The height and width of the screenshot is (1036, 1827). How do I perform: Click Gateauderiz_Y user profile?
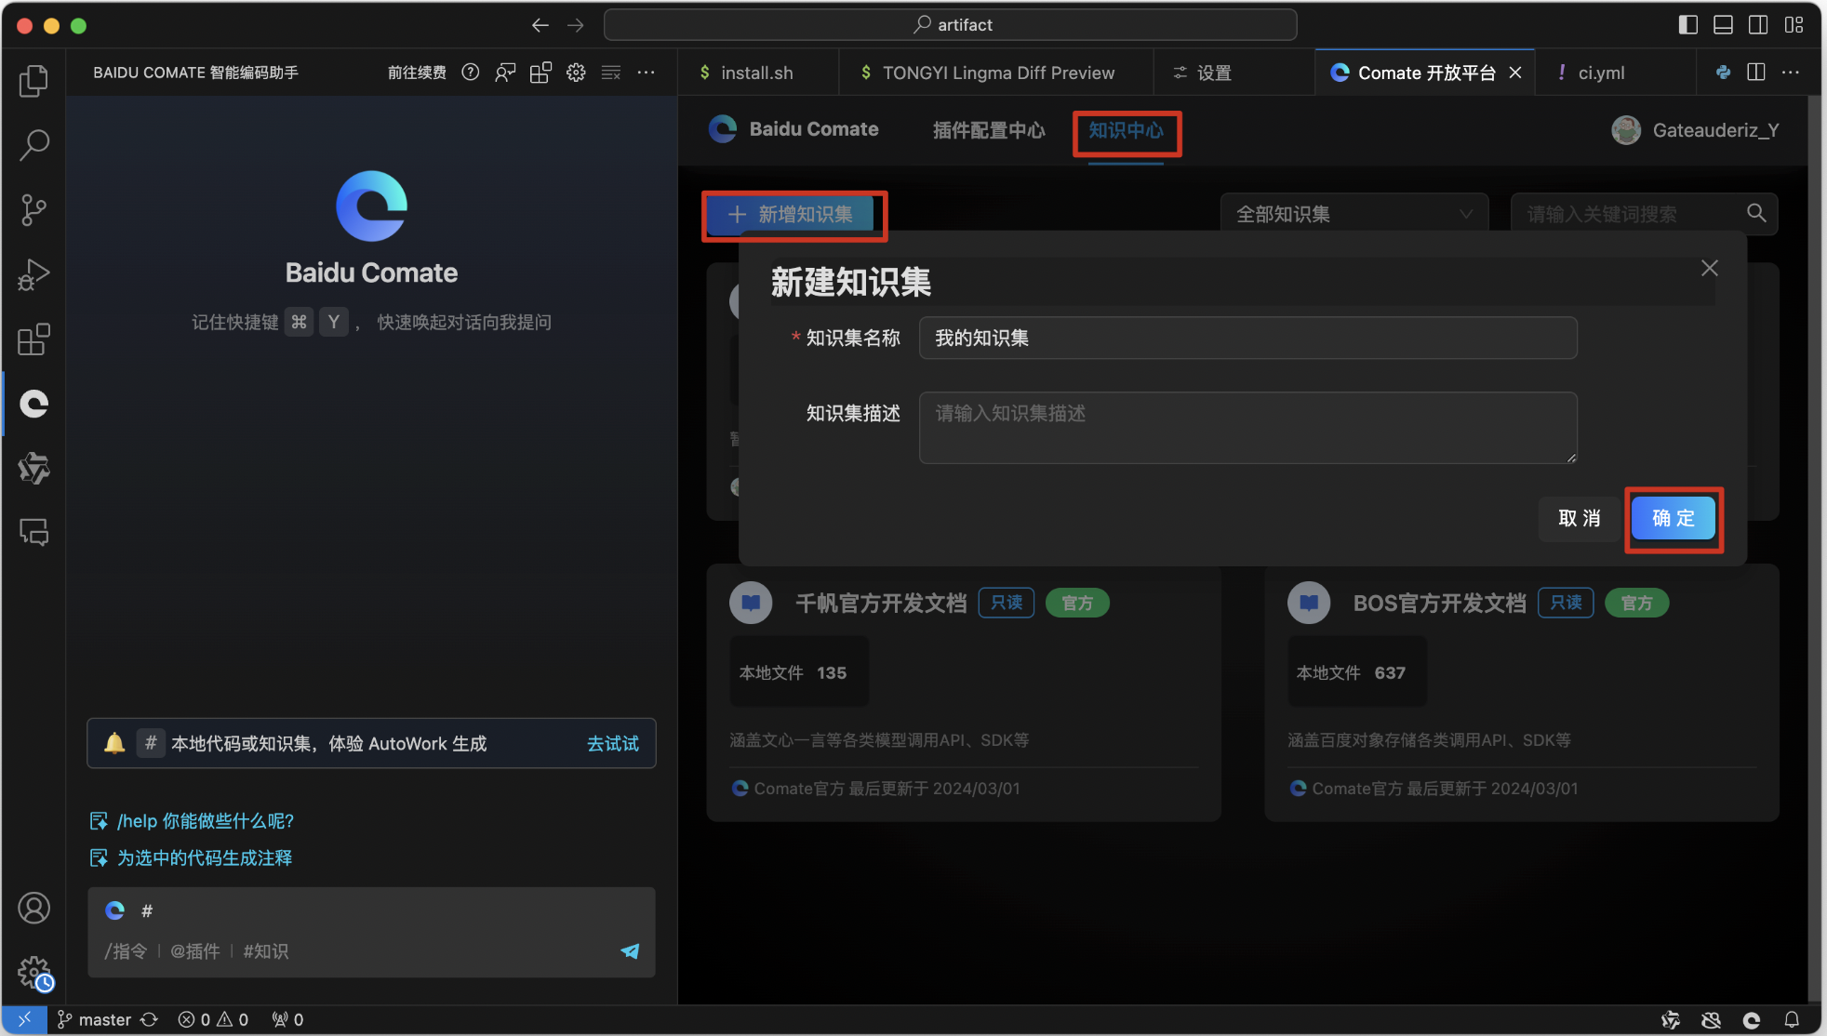pyautogui.click(x=1695, y=130)
